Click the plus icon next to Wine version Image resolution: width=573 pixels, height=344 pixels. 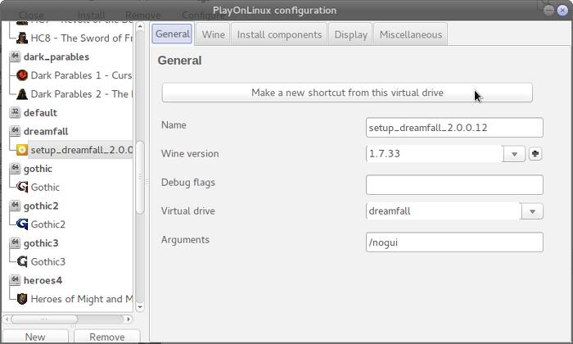[535, 154]
